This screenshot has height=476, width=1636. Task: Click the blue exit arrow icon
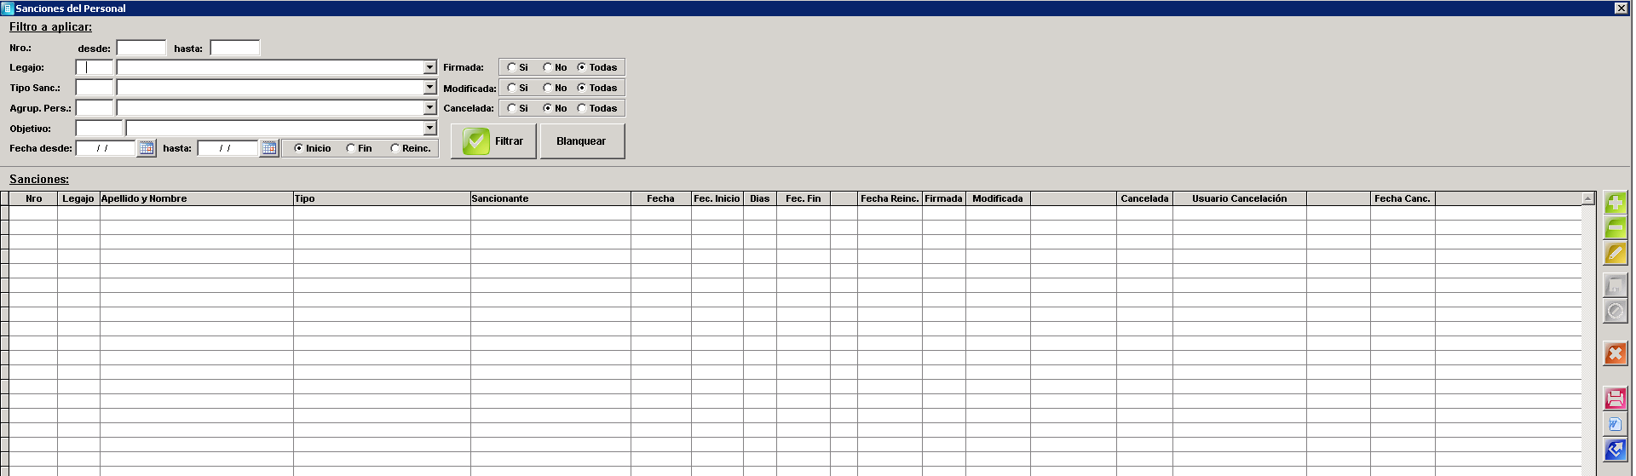tap(1615, 450)
